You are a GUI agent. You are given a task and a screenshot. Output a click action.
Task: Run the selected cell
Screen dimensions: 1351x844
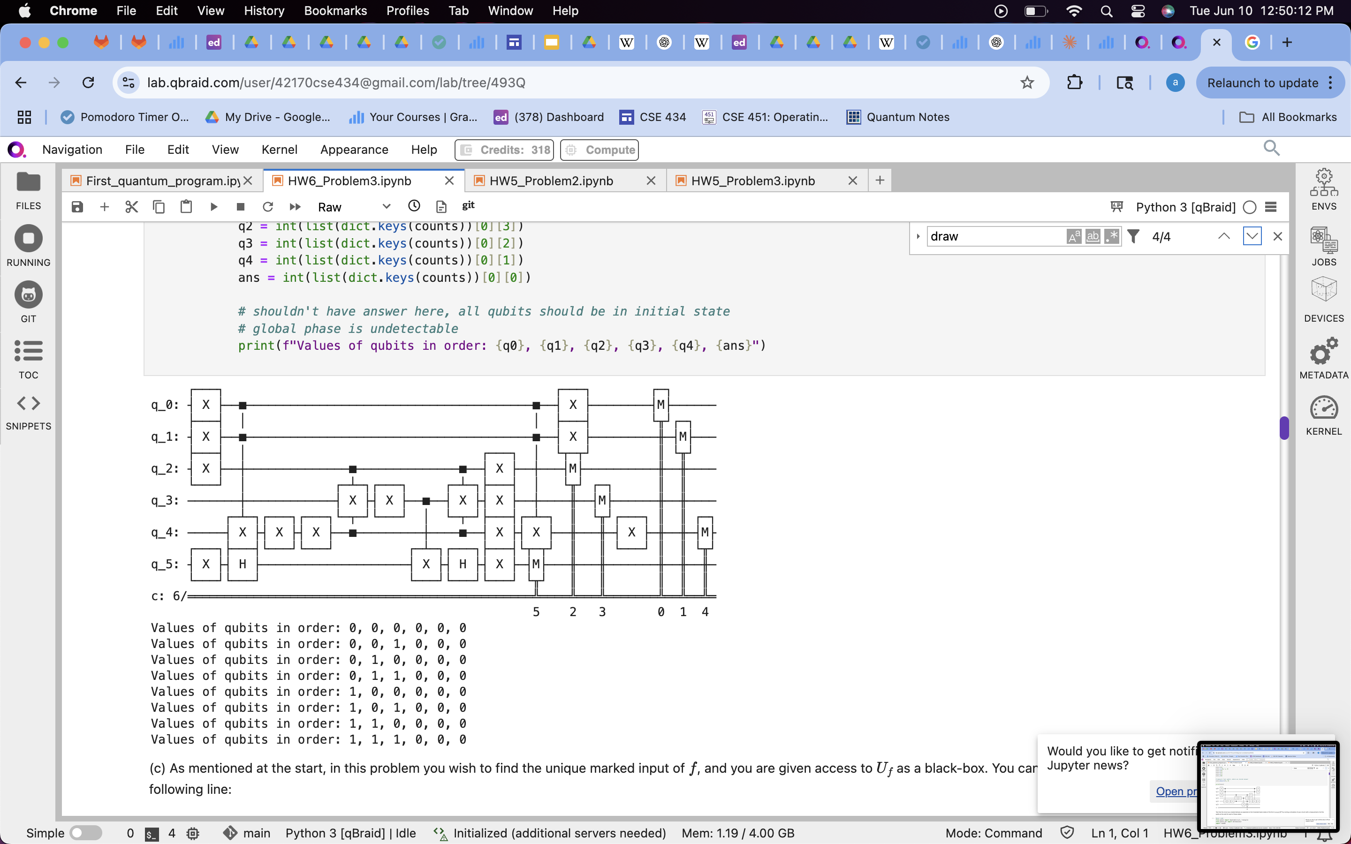(x=213, y=206)
